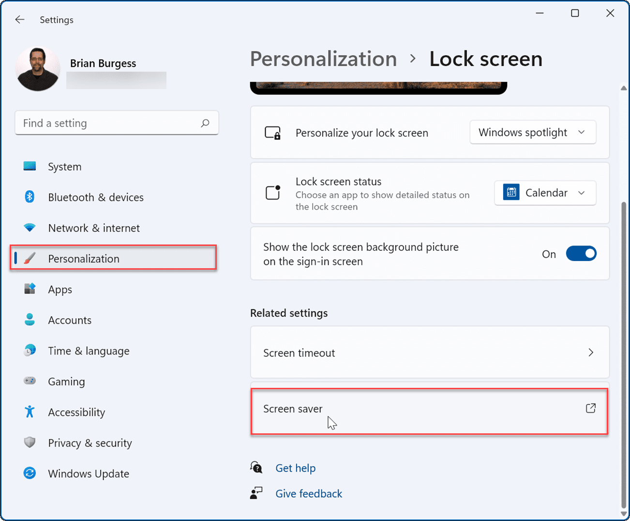
Task: Open the Windows spotlight dropdown
Action: (532, 132)
